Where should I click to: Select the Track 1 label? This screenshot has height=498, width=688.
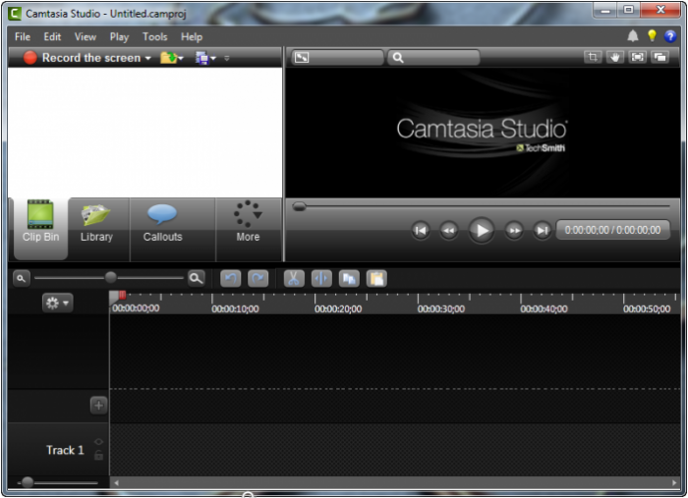65,450
